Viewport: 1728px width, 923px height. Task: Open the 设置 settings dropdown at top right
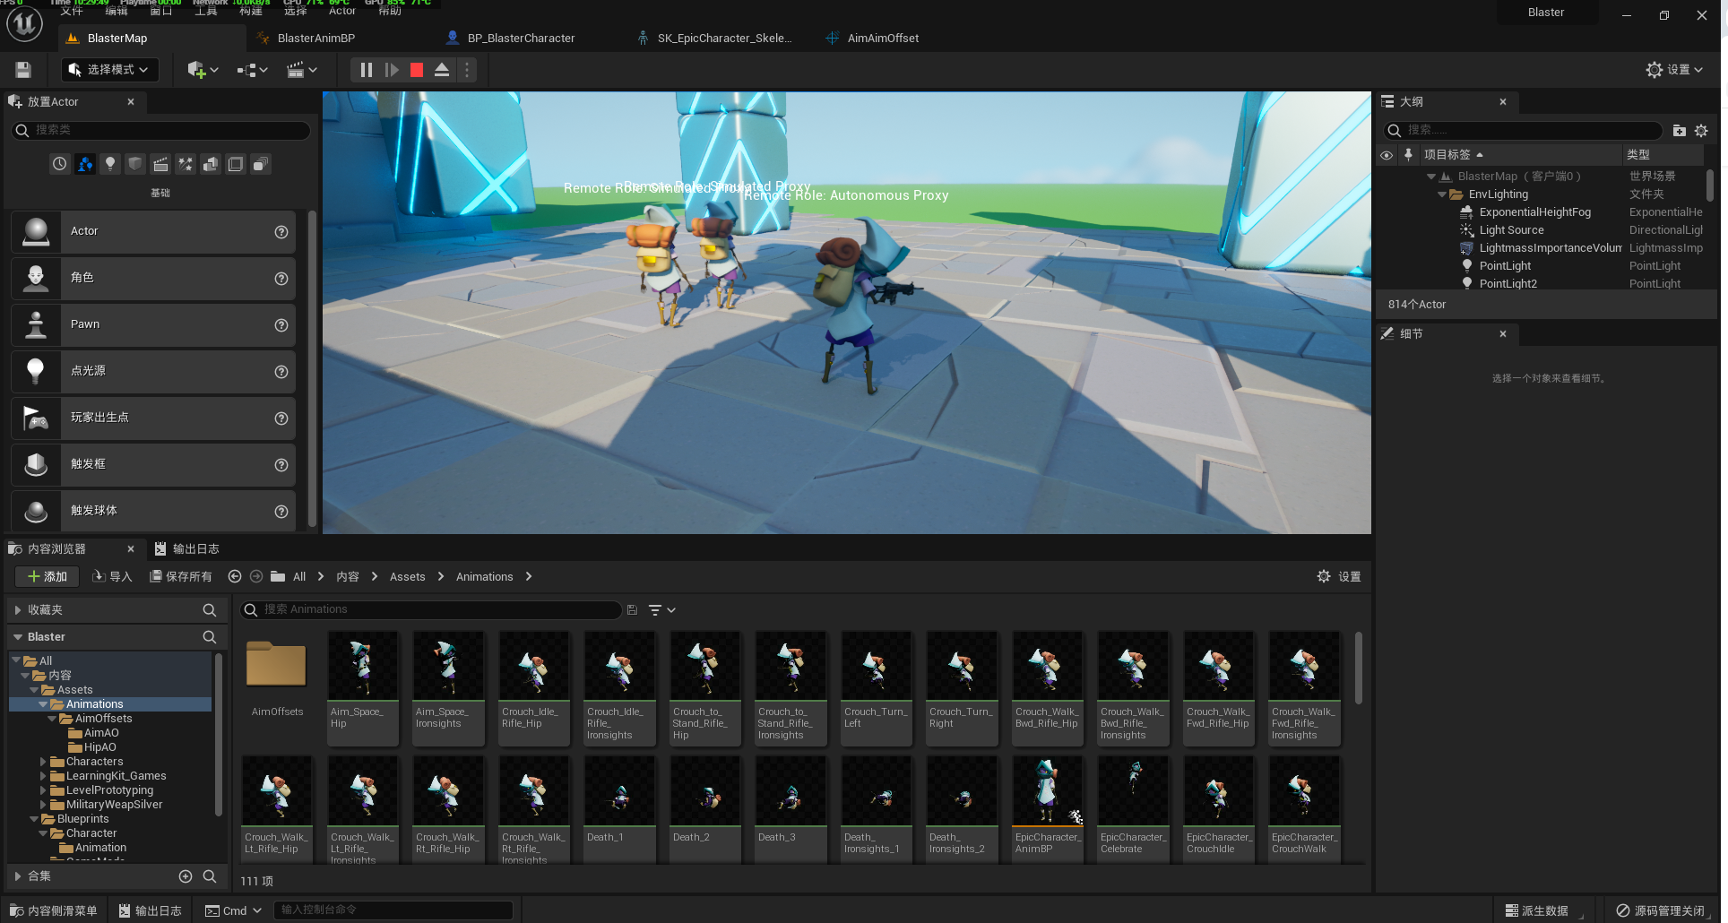click(1674, 70)
